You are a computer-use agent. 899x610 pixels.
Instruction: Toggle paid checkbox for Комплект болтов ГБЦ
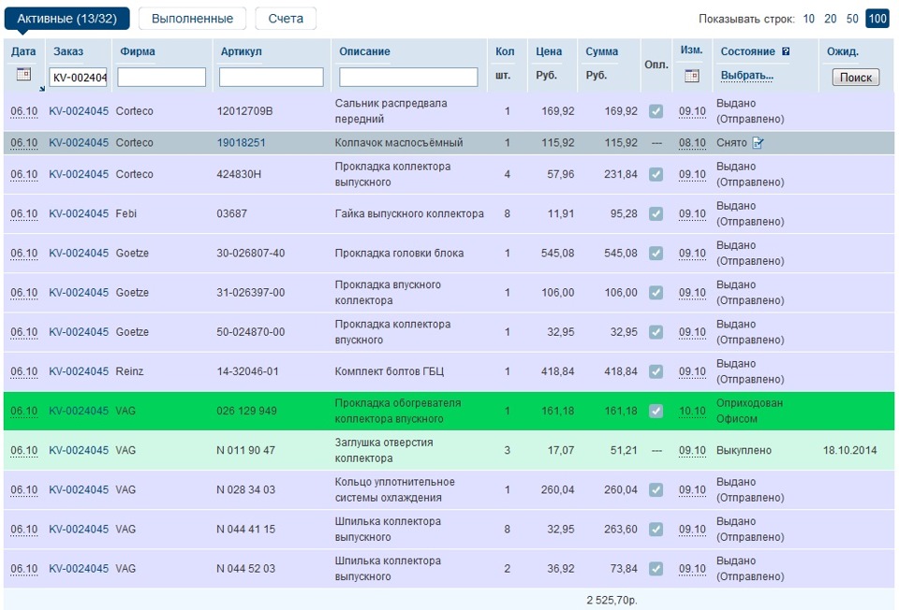(x=656, y=371)
